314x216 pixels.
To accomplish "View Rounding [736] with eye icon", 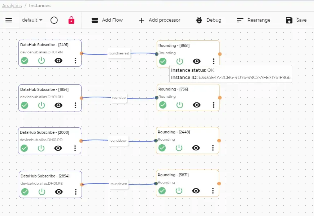I will click(x=197, y=105).
